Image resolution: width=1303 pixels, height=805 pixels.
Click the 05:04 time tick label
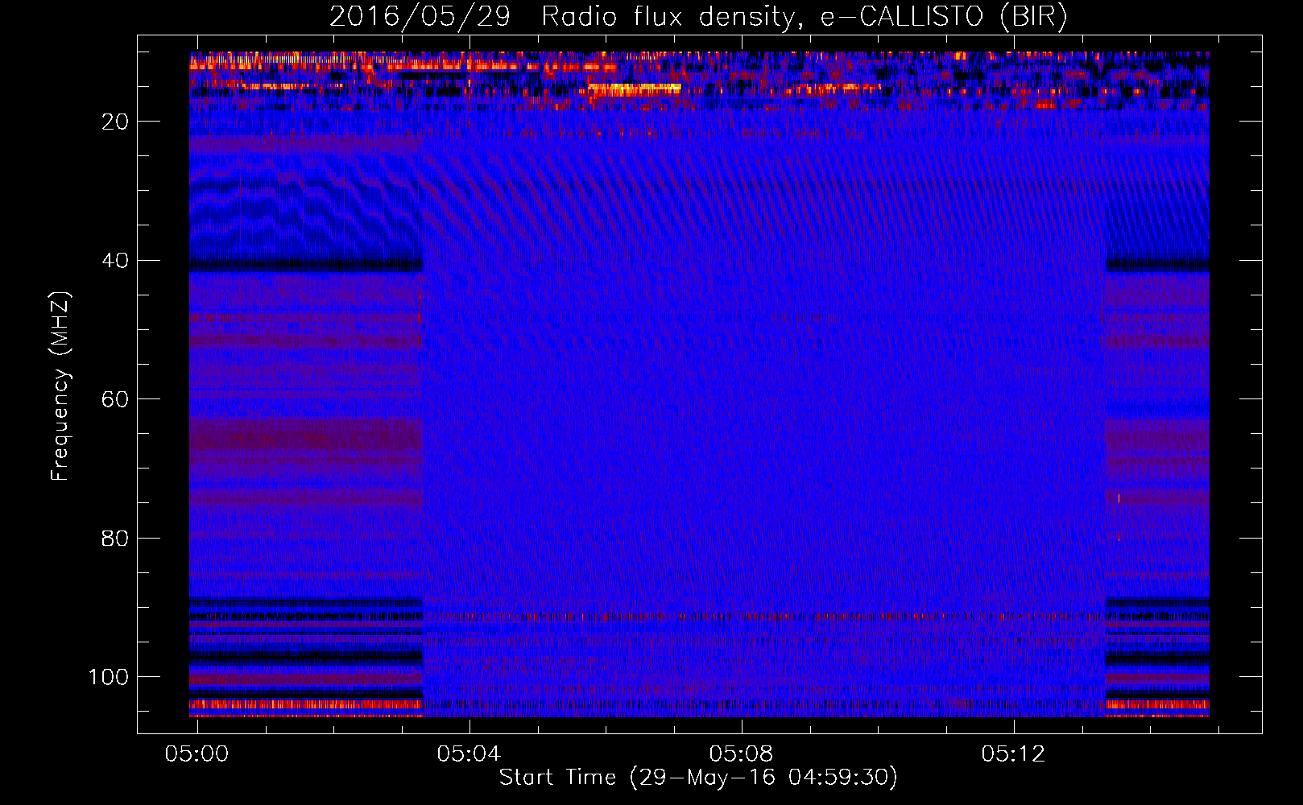469,753
